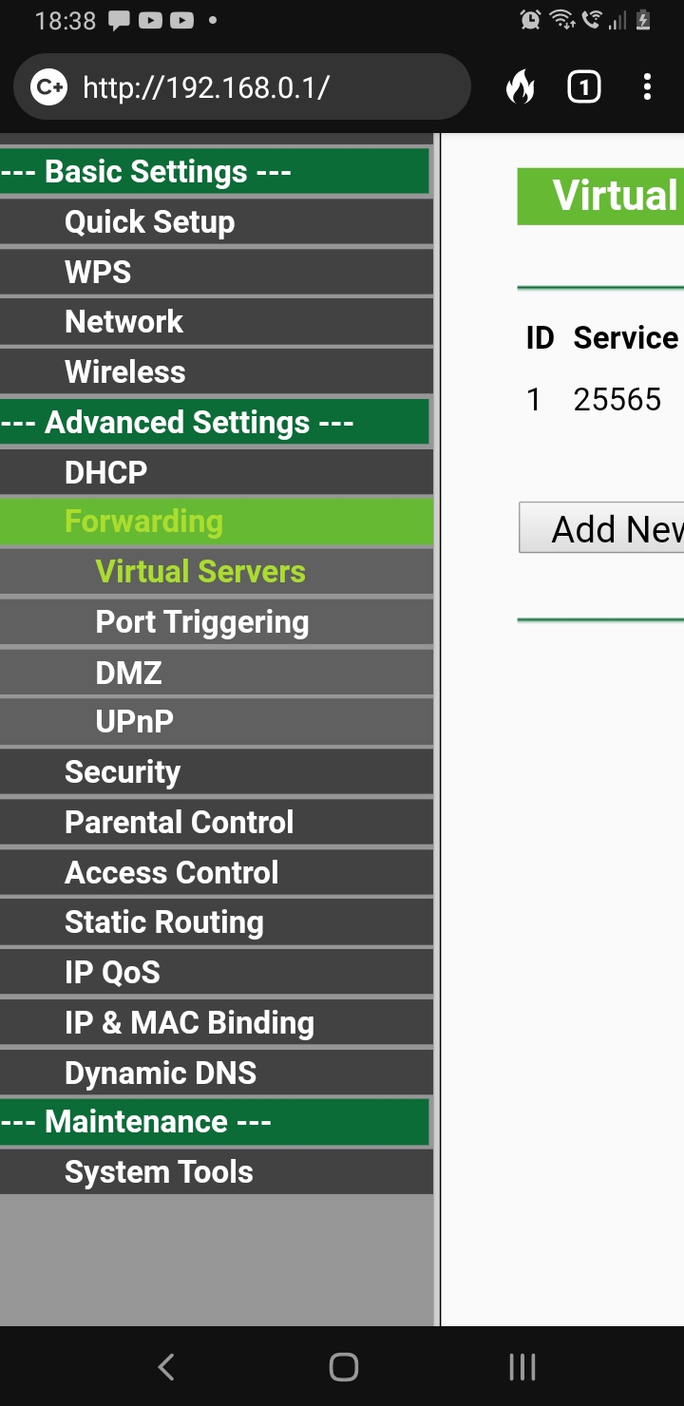Open the Dynamic DNS settings
The image size is (684, 1406).
tap(161, 1073)
